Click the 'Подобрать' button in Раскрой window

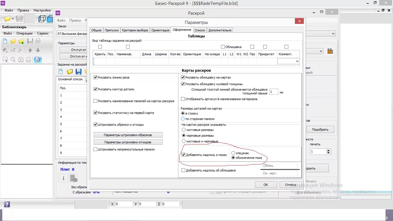coord(320,129)
